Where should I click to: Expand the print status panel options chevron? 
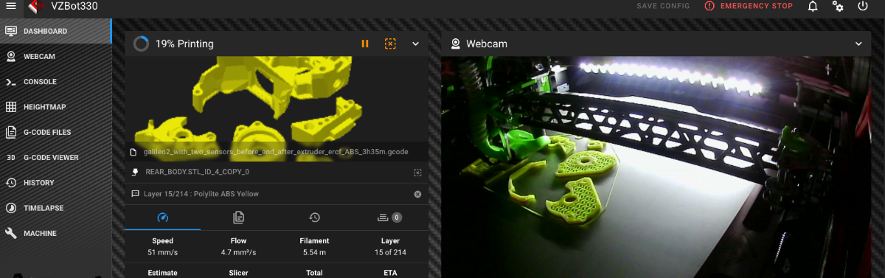coord(415,44)
